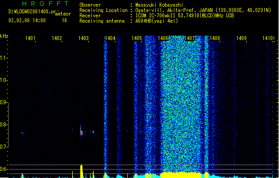Viewport: 279px width, 178px height.
Task: Select the location Ogata-vill. Akita-Pref. JAPAN coordinates
Action: pos(203,10)
